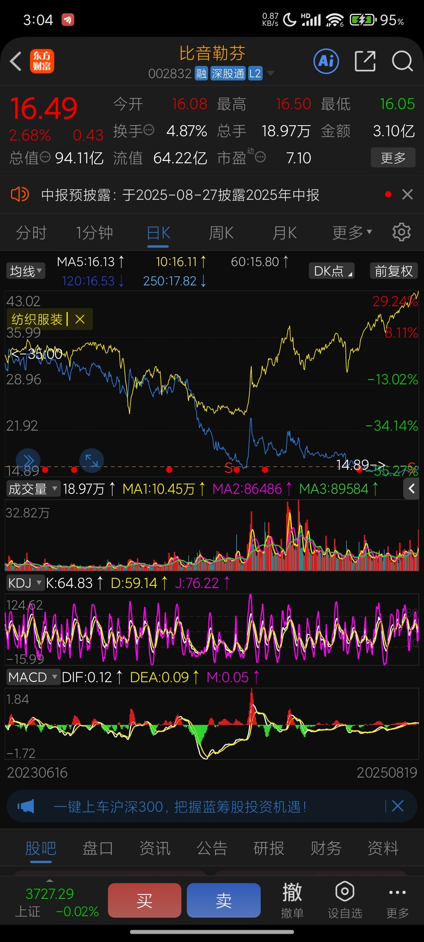Tap the L2 level badge
The width and height of the screenshot is (424, 942).
pos(255,73)
